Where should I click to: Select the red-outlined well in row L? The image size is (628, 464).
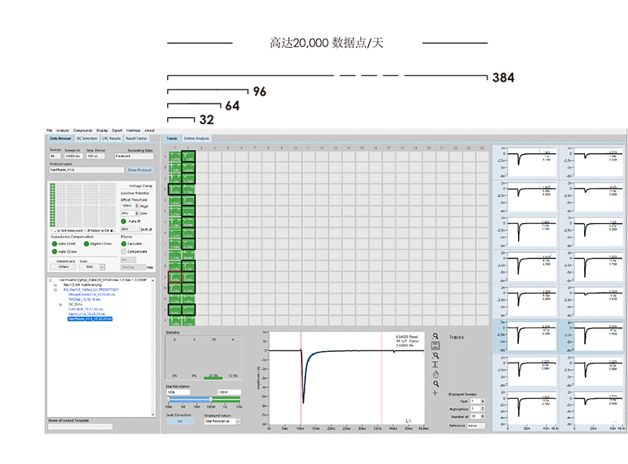[x=175, y=277]
